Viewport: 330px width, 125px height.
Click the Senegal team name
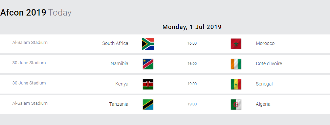(x=264, y=84)
